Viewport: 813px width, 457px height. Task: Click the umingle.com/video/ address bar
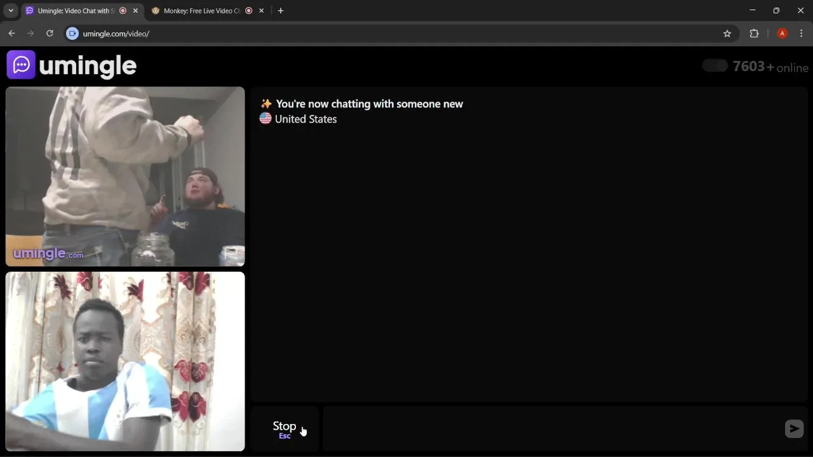[x=400, y=34]
